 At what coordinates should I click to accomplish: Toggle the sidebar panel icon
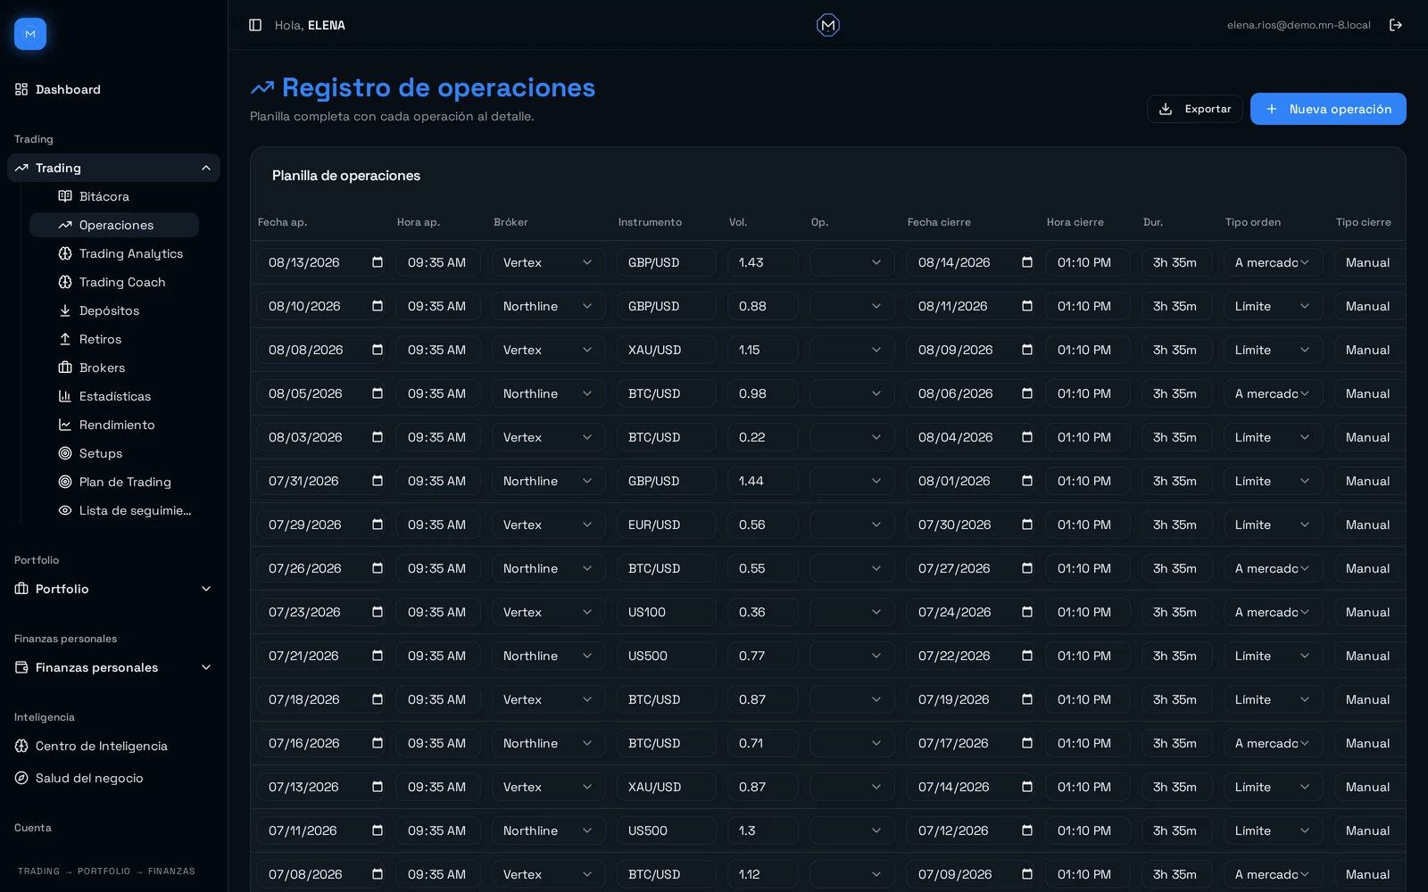[x=255, y=25]
